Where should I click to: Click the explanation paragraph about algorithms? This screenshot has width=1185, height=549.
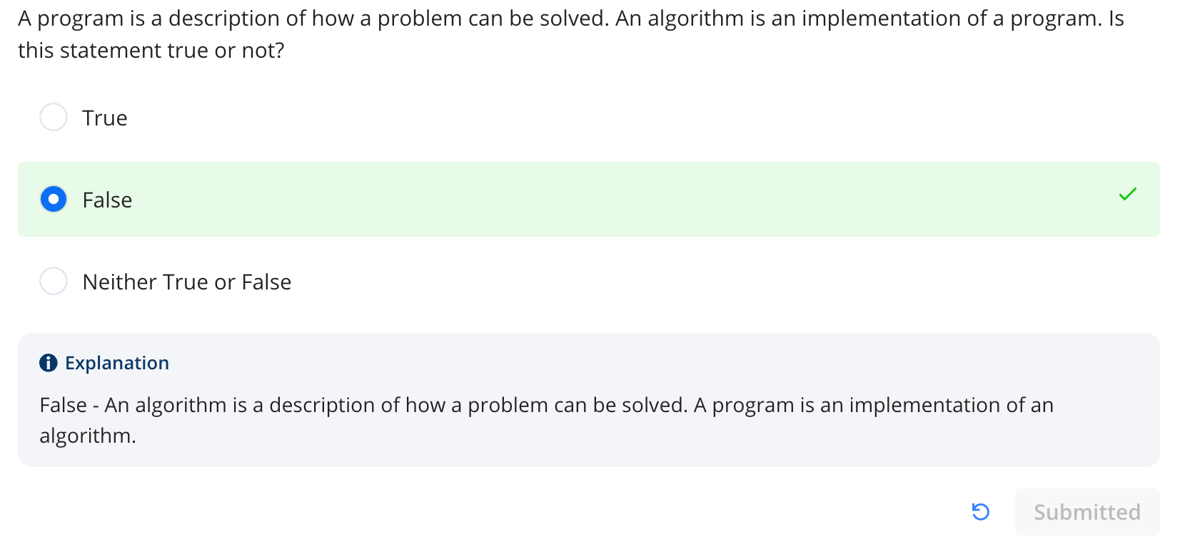pos(546,420)
